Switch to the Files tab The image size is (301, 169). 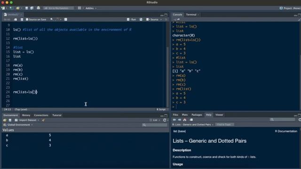click(x=175, y=115)
